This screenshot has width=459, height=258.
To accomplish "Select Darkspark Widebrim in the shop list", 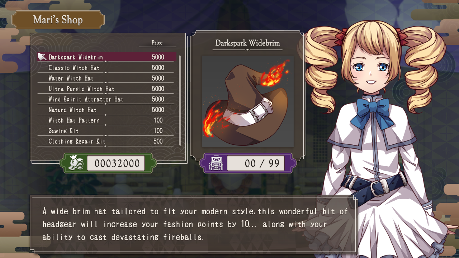I will [107, 57].
